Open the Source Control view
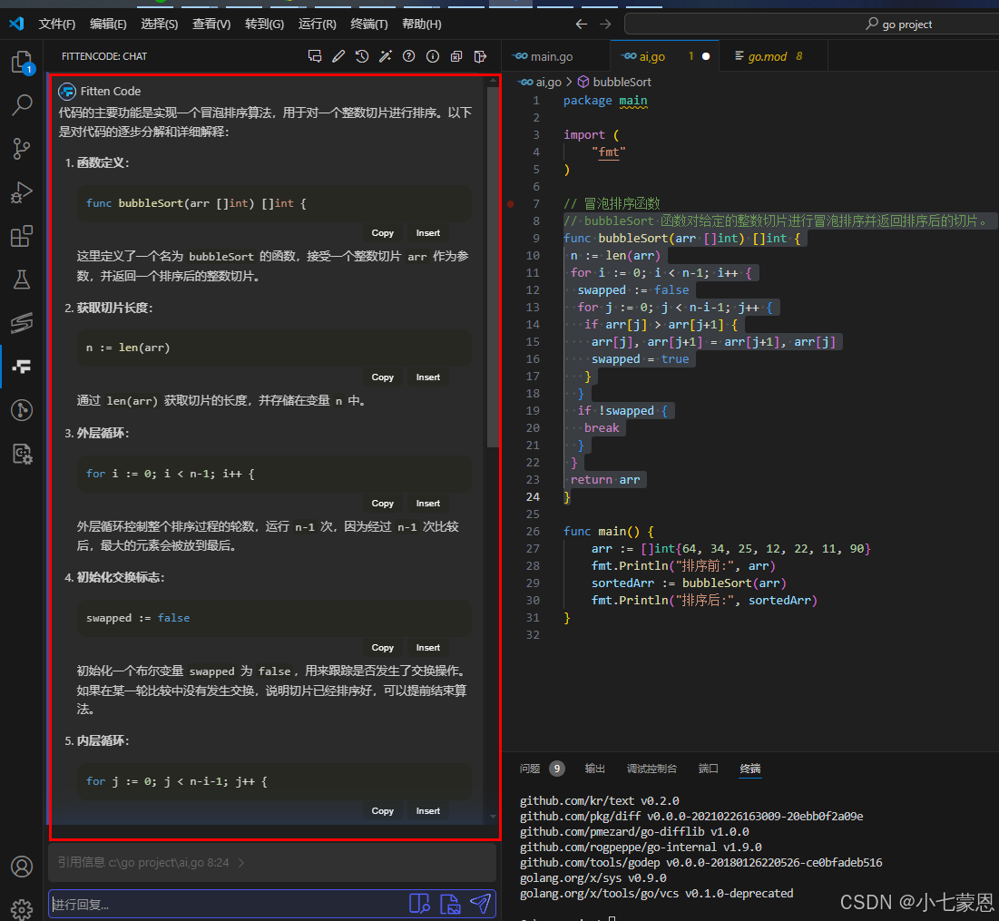This screenshot has width=999, height=921. [x=22, y=149]
